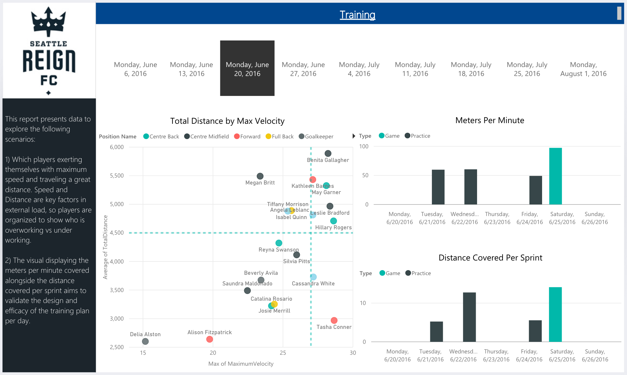Image resolution: width=627 pixels, height=375 pixels.
Task: Click Full Back yellow legend swatch
Action: [268, 136]
